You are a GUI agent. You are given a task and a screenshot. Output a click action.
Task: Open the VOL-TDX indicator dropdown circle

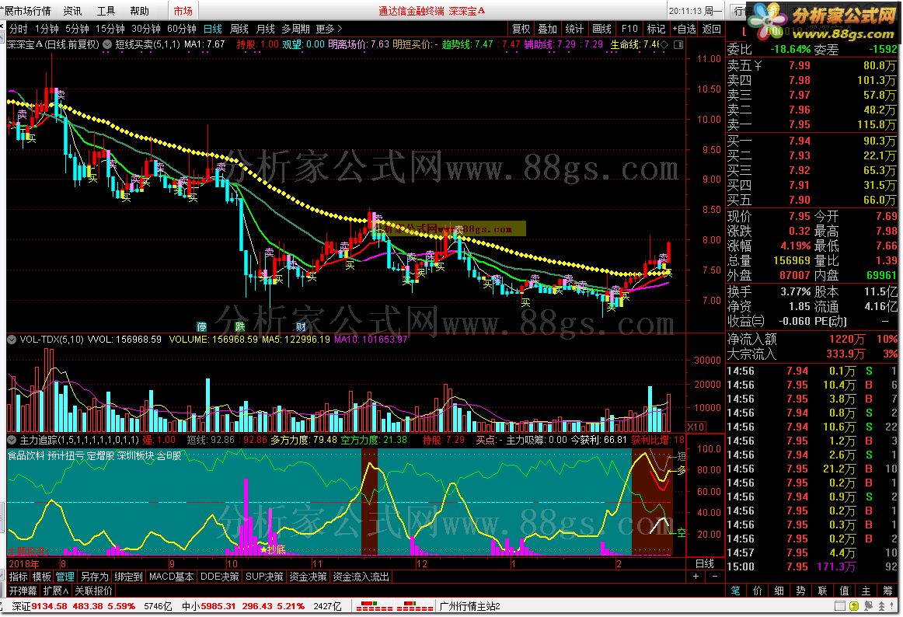(x=12, y=340)
